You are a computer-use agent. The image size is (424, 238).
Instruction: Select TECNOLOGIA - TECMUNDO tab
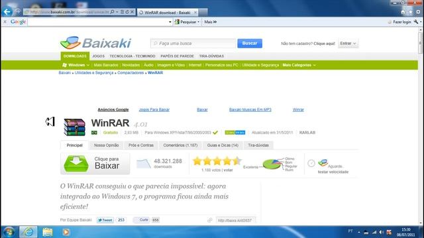[x=132, y=56]
